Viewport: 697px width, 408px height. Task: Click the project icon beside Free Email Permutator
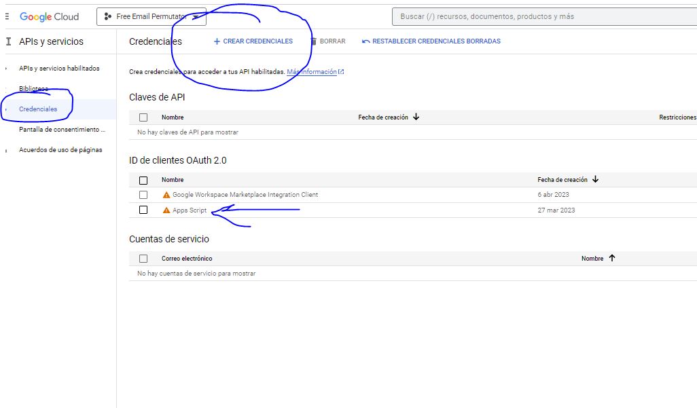107,16
